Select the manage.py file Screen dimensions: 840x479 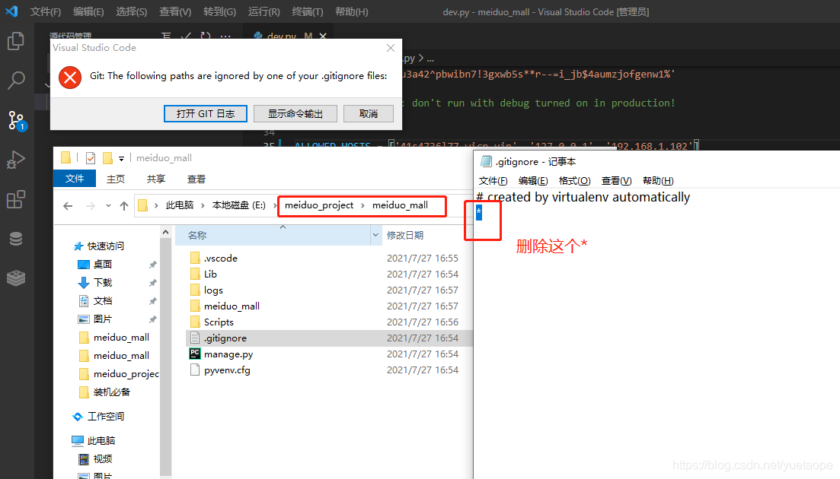point(228,354)
